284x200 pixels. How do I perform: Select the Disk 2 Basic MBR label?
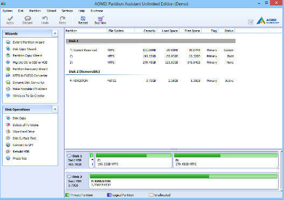tap(75, 181)
